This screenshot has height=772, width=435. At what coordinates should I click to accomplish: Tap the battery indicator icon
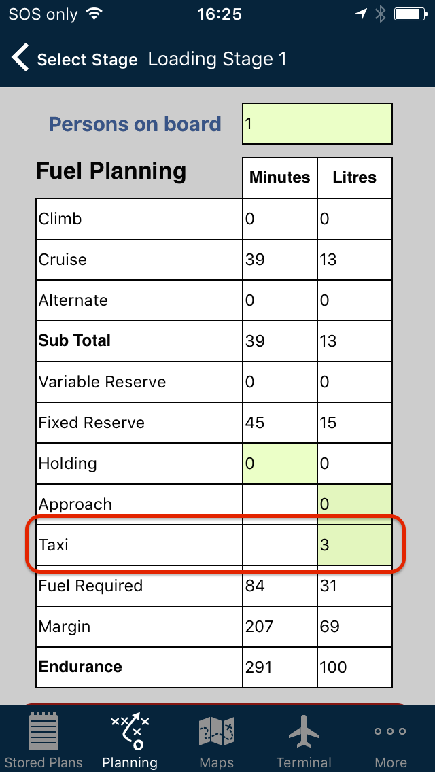(410, 14)
